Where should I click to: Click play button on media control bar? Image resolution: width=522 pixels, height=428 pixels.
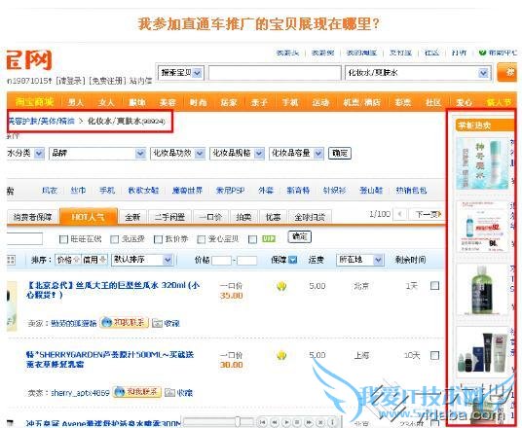[x=286, y=422]
